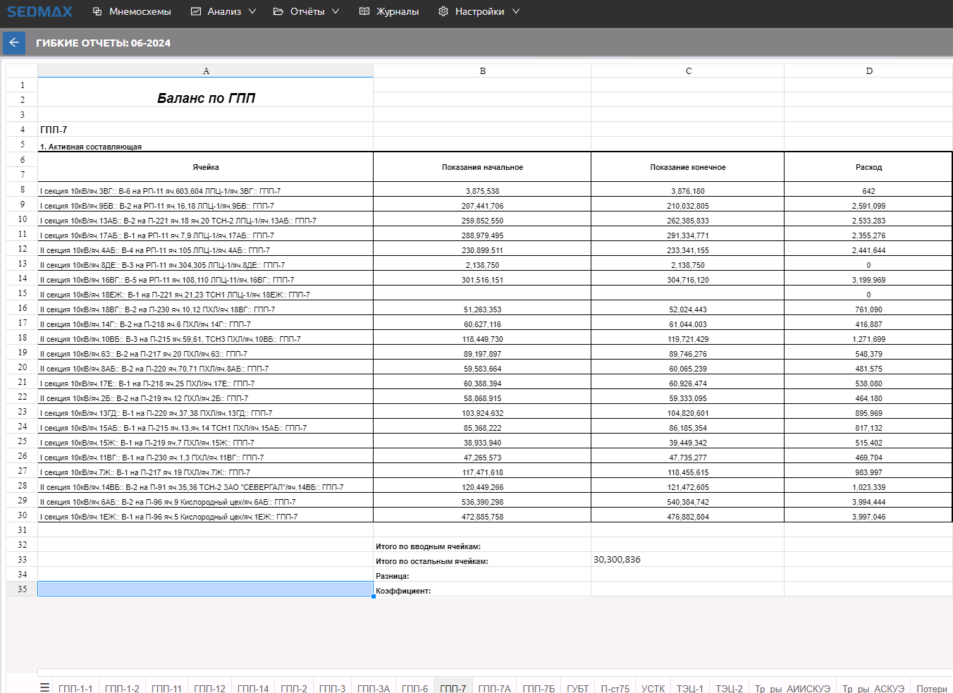The width and height of the screenshot is (953, 693).
Task: Select the ГУБТ sheet tab
Action: pos(577,688)
